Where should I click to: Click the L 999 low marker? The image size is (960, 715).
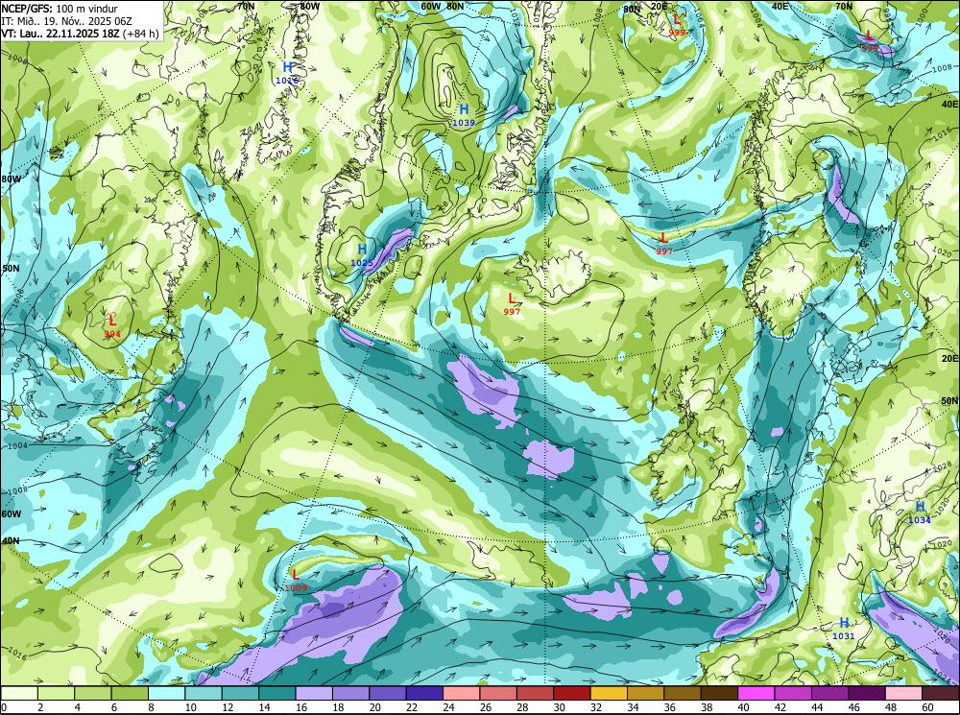click(677, 25)
